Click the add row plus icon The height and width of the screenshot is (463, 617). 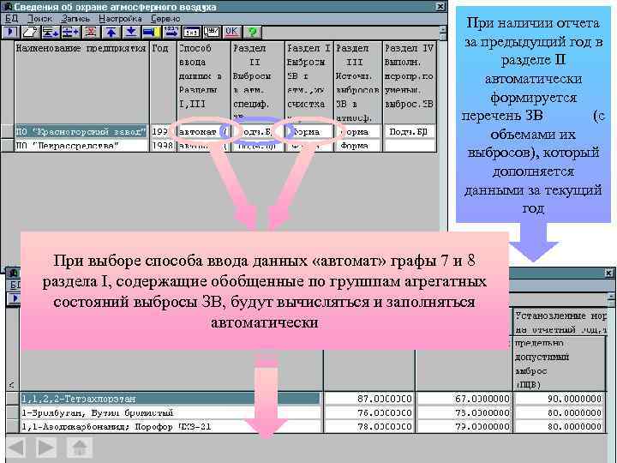(x=71, y=32)
